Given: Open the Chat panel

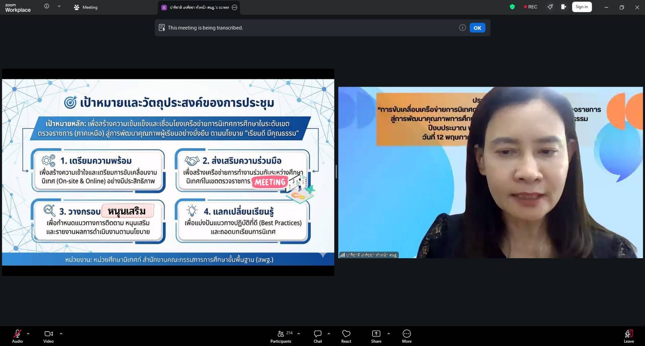Looking at the screenshot, I should [x=318, y=336].
